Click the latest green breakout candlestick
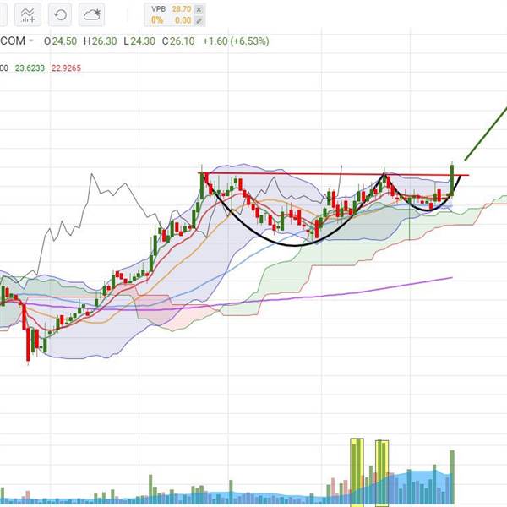The width and height of the screenshot is (507, 507). coord(452,179)
